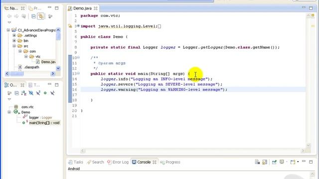Toggle Scroll Lock in Console
This screenshot has width=319, height=179.
tap(265, 162)
